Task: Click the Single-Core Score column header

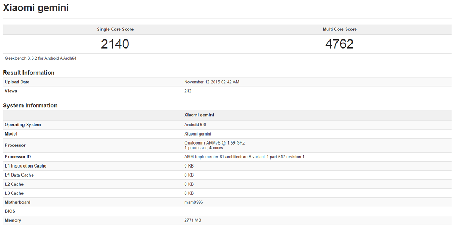Action: click(115, 29)
